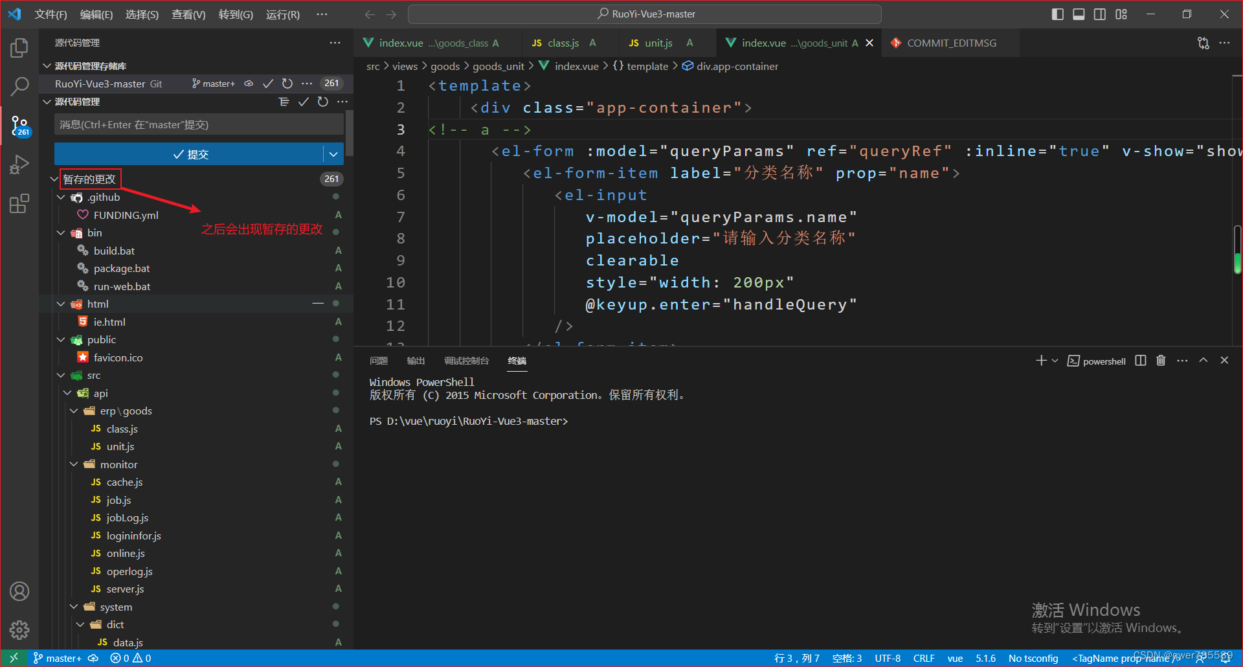Unstage all changes minus icon on html folder
The height and width of the screenshot is (667, 1243).
[318, 304]
